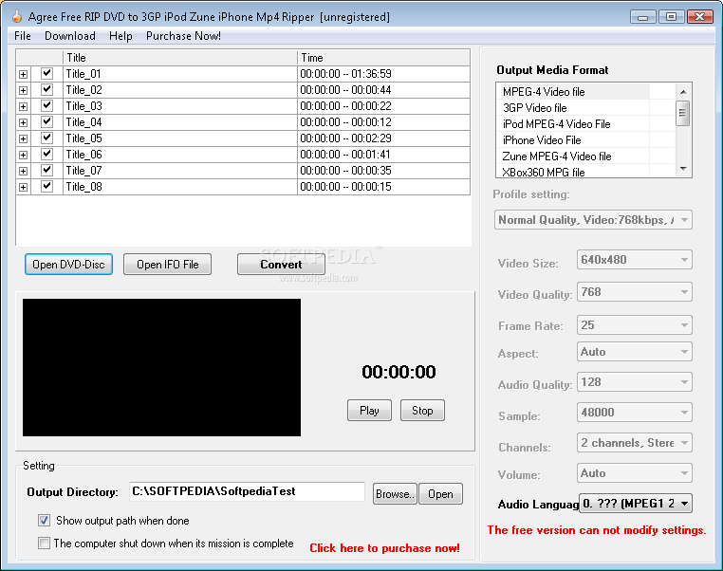
Task: Click the format list scroll up arrow
Action: [683, 92]
